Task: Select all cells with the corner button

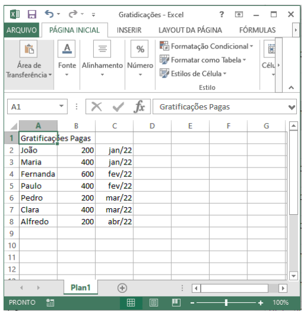Action: click(x=13, y=126)
